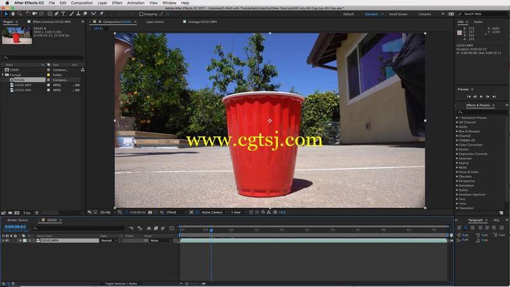The image size is (510, 287).
Task: Select the Libraries workspace
Action: pyautogui.click(x=425, y=14)
